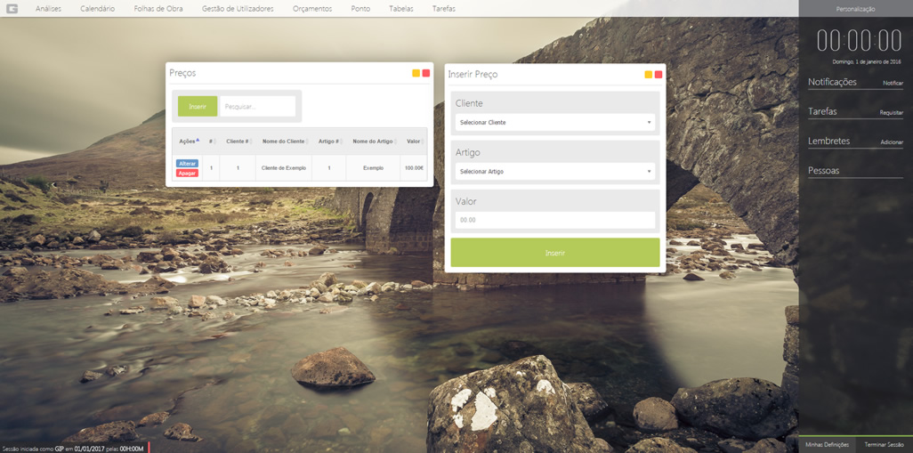This screenshot has width=913, height=453.
Task: Click the Terminar Sessão link
Action: tap(884, 444)
